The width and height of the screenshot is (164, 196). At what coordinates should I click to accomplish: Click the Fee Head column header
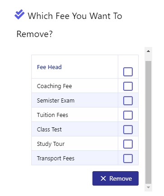49,67
